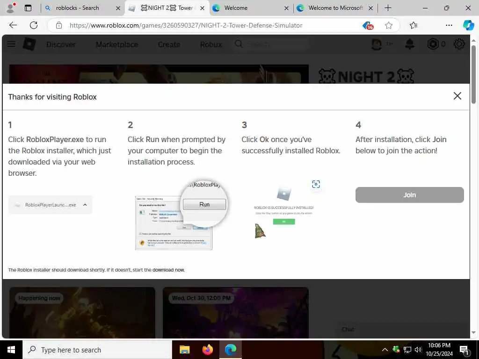Image resolution: width=479 pixels, height=359 pixels.
Task: Click the browser back arrow
Action: point(13,25)
